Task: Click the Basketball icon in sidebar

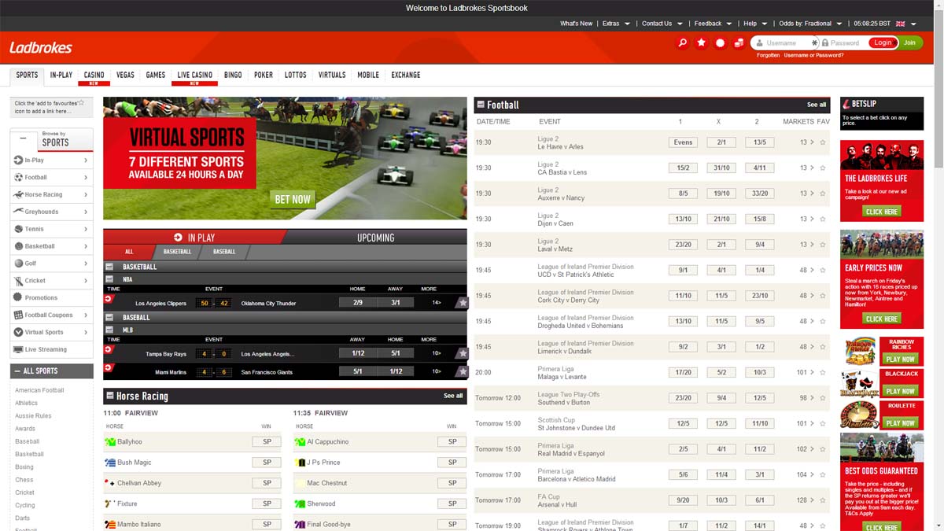Action: [18, 246]
